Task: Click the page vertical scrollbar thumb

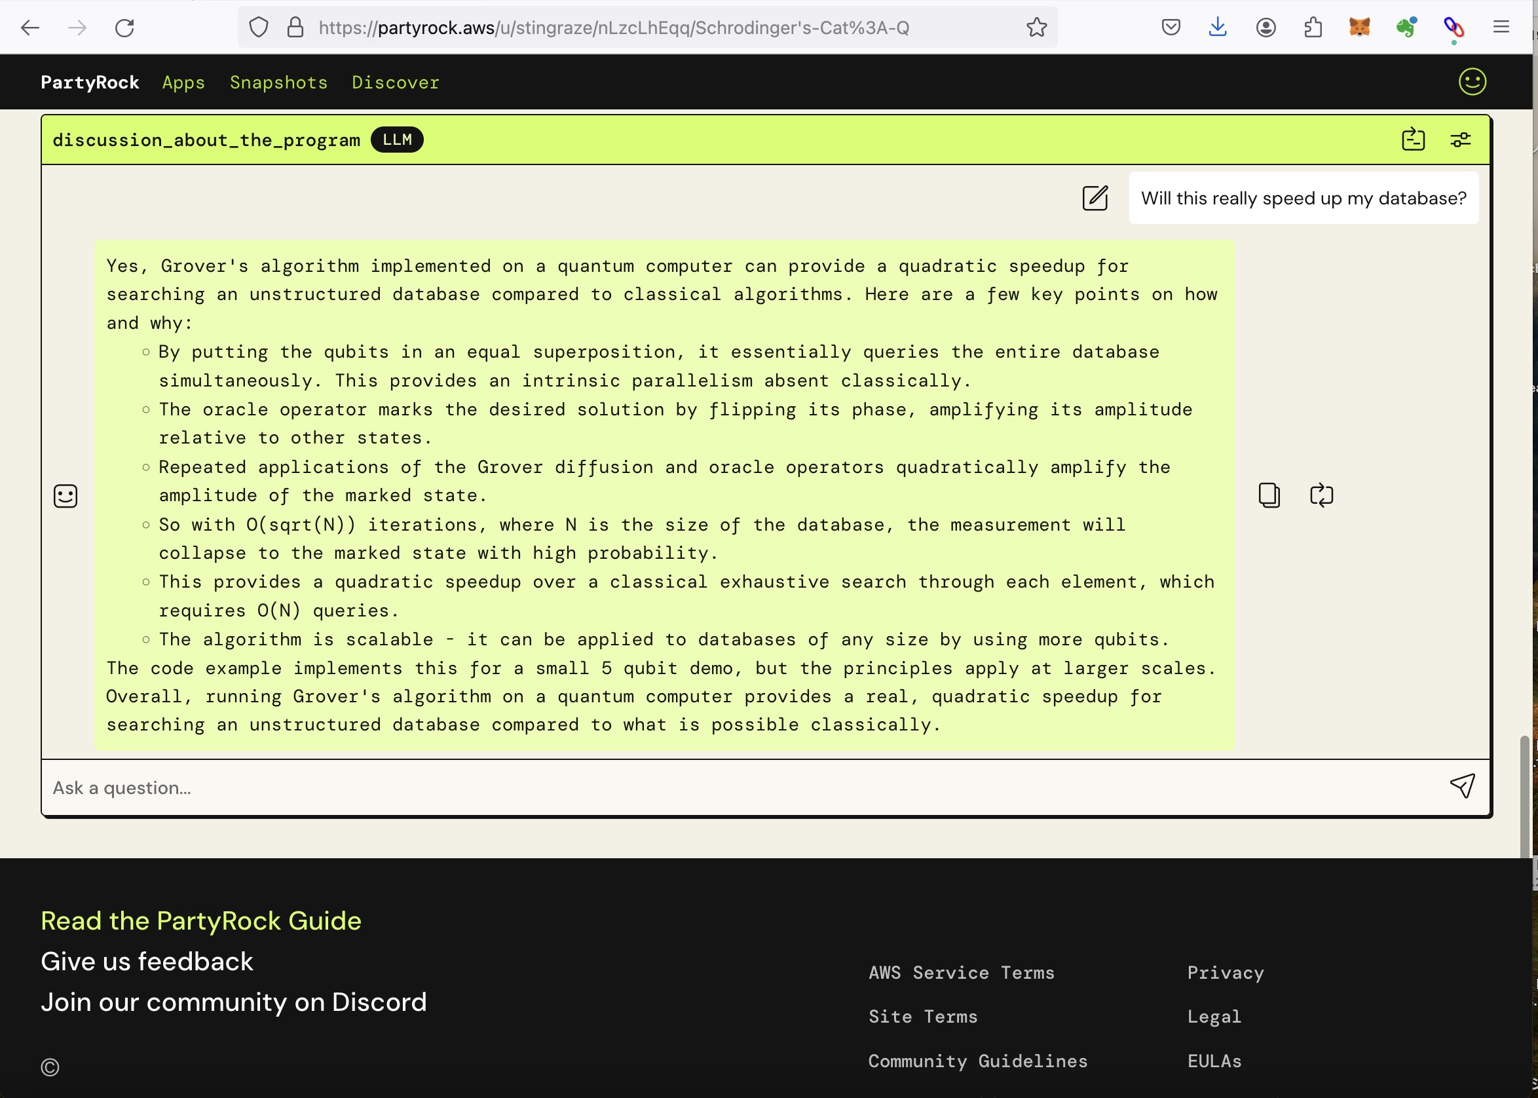Action: [1524, 797]
